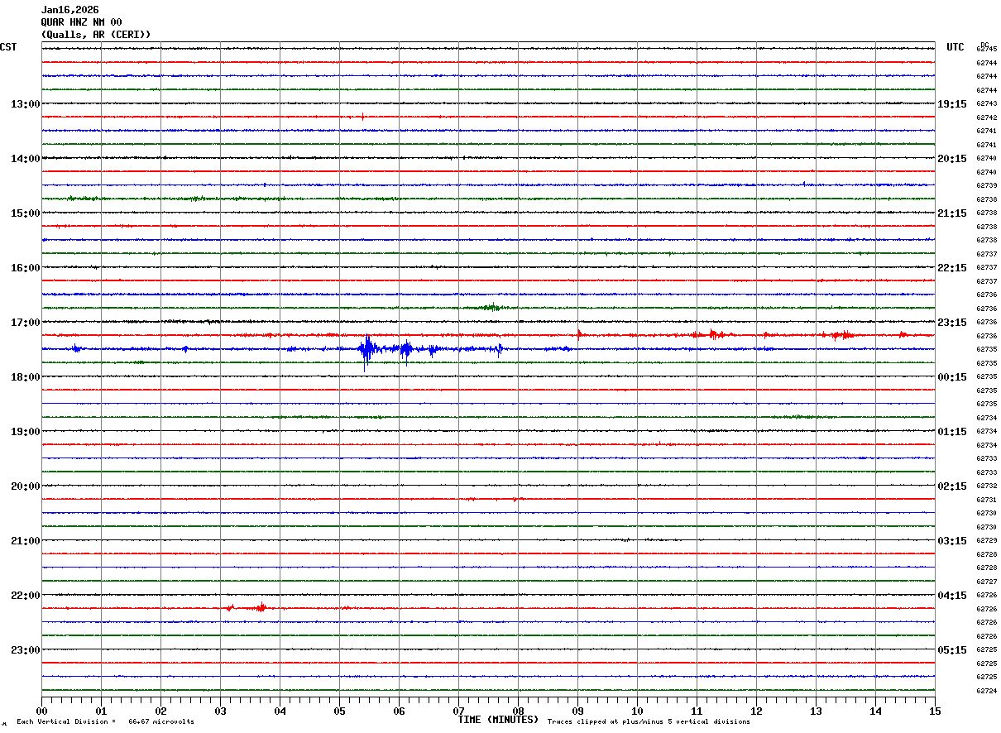Click the UTC timezone header
Viewport: 1001px width, 733px height.
pyautogui.click(x=955, y=47)
